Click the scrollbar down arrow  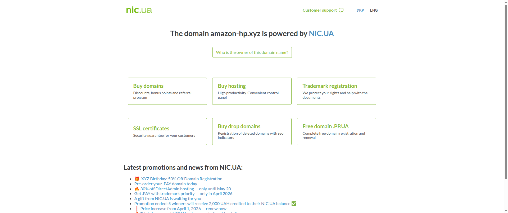coord(506,211)
